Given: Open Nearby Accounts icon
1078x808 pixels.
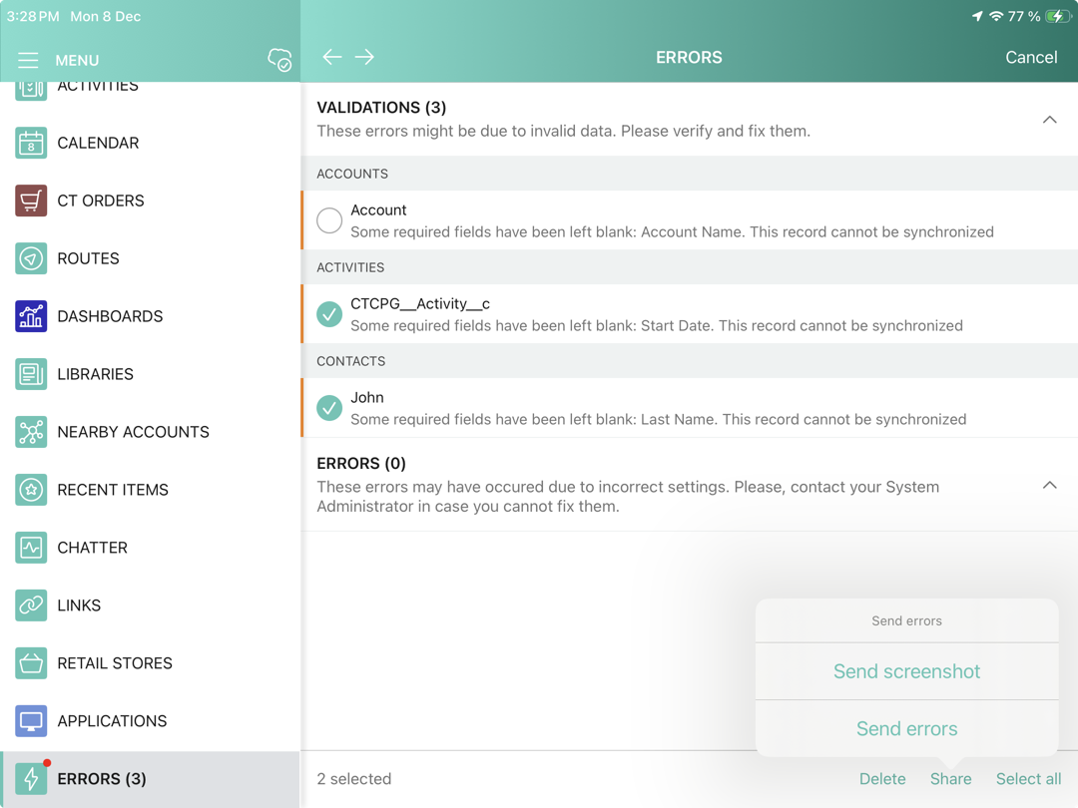Looking at the screenshot, I should [31, 432].
